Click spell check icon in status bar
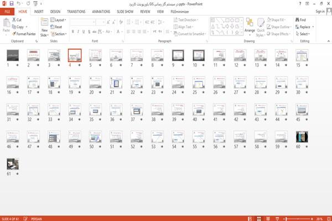The width and height of the screenshot is (332, 221). (x=25, y=219)
